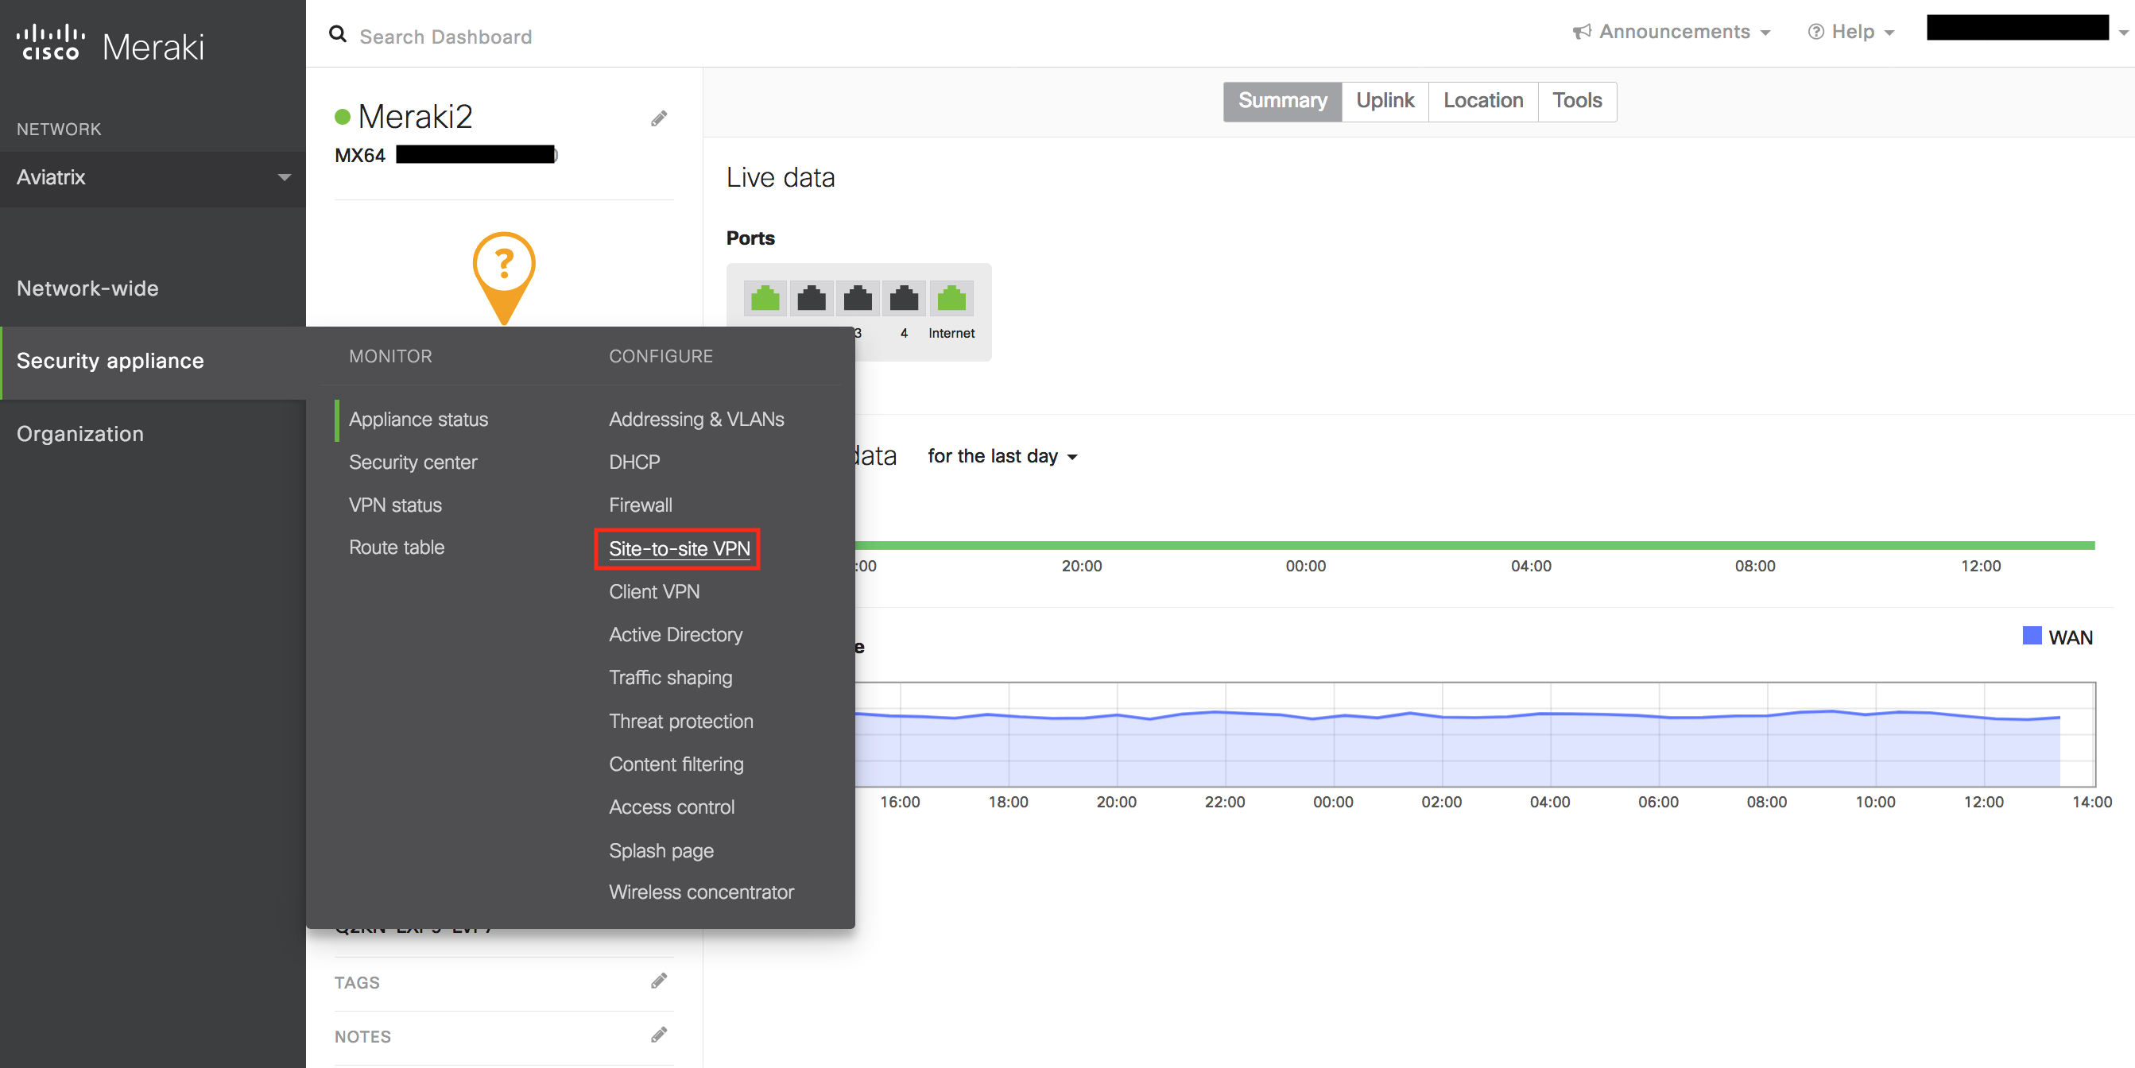Select the Site-to-site VPN menu item

point(680,548)
